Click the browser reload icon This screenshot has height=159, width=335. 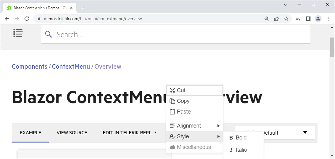[x=27, y=19]
